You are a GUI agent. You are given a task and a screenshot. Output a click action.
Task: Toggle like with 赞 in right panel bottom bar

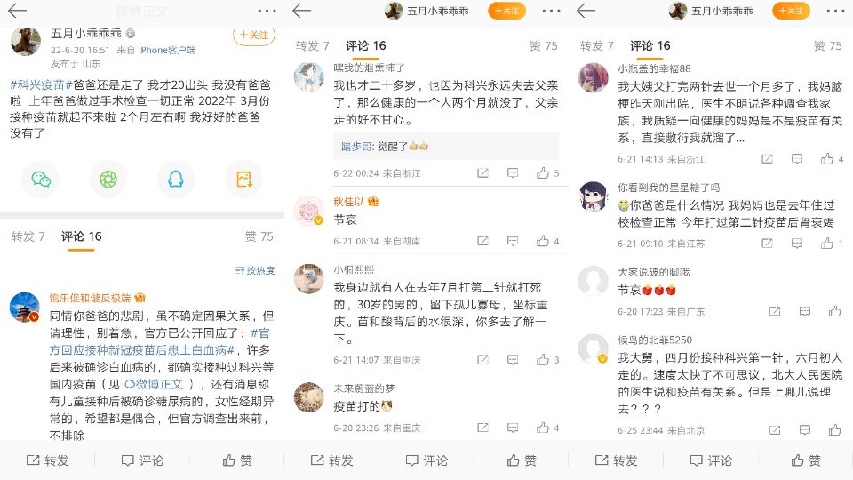806,461
